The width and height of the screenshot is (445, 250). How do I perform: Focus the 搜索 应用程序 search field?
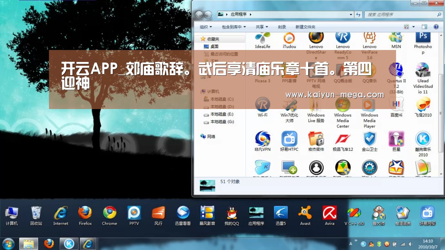point(404,15)
